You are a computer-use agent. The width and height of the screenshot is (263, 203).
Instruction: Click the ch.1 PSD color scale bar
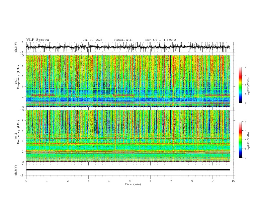(x=240, y=85)
